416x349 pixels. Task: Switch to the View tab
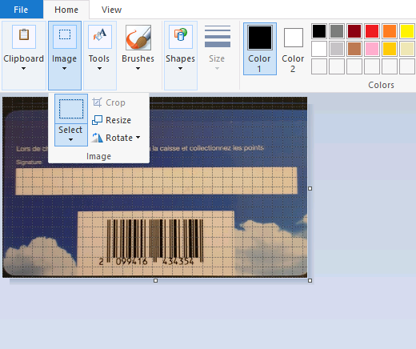pos(111,10)
